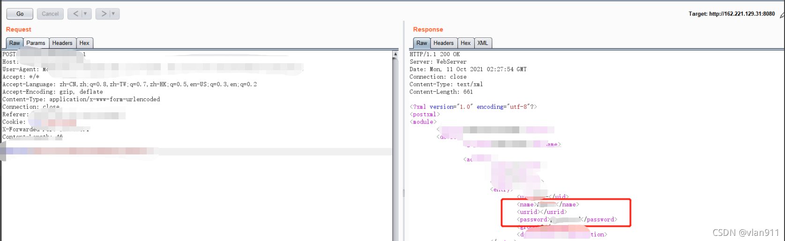Select the Raw tab in Response pane
The height and width of the screenshot is (241, 785).
tap(422, 43)
